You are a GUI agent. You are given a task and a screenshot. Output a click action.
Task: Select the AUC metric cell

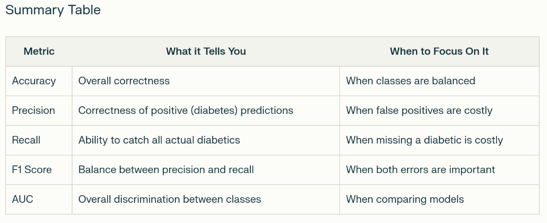point(23,199)
